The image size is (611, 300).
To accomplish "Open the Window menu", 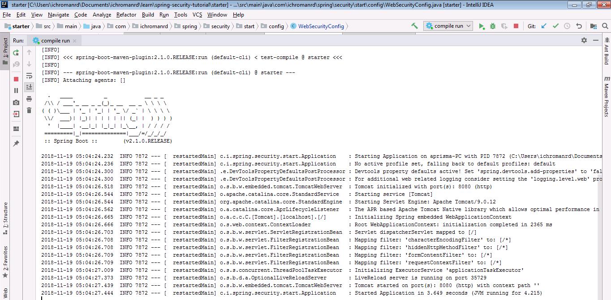I will coord(217,14).
